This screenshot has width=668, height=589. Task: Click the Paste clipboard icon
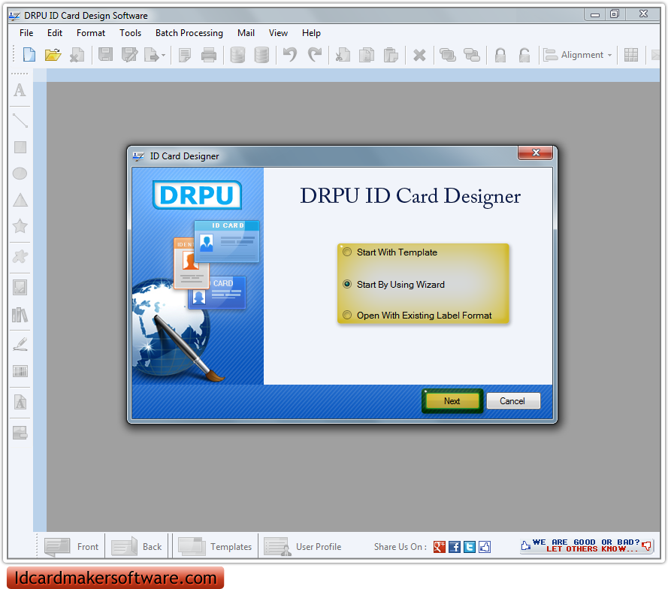pos(391,55)
